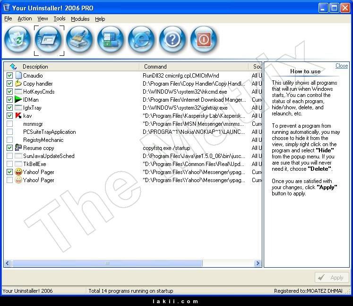Toggle the IDMan startup checkbox
The image size is (353, 306).
[9, 99]
